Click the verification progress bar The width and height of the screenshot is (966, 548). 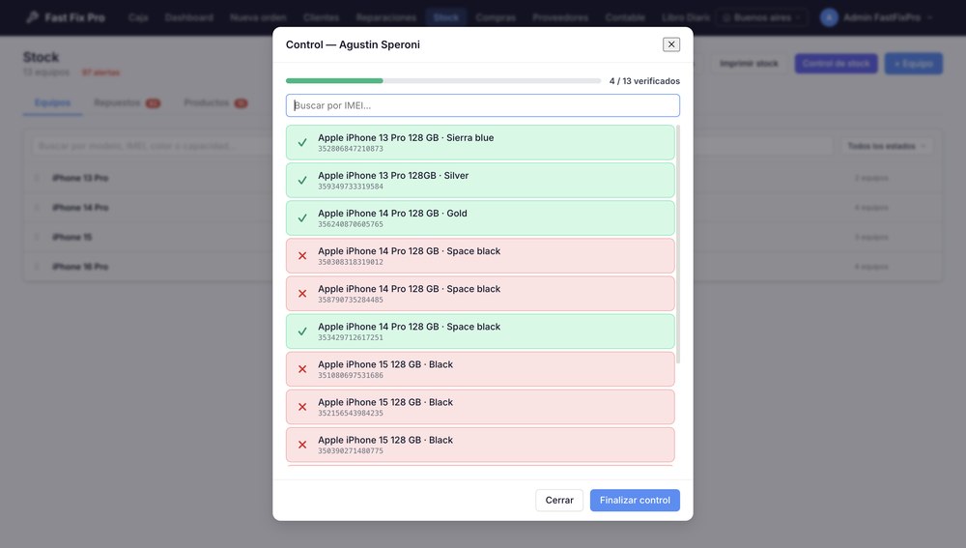point(443,81)
